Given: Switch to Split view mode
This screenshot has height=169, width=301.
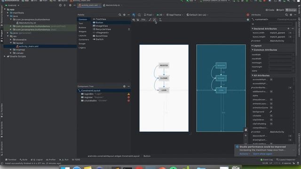Looking at the screenshot, I should tap(280, 10).
